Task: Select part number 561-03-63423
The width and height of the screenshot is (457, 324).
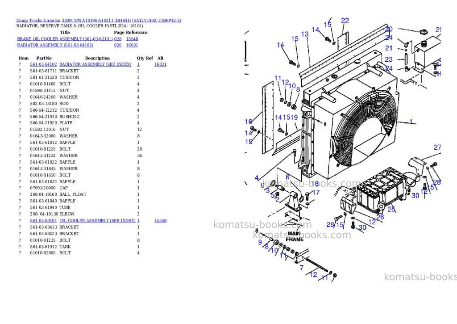Action: (x=43, y=234)
